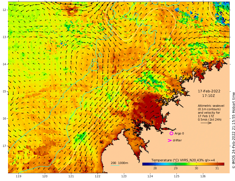235x181 pixels.
Task: Click latitude axis label -15
Action: click(x=4, y=91)
